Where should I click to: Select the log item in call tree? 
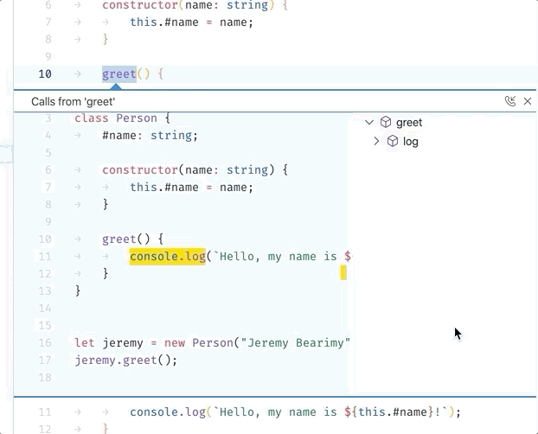[x=410, y=142]
